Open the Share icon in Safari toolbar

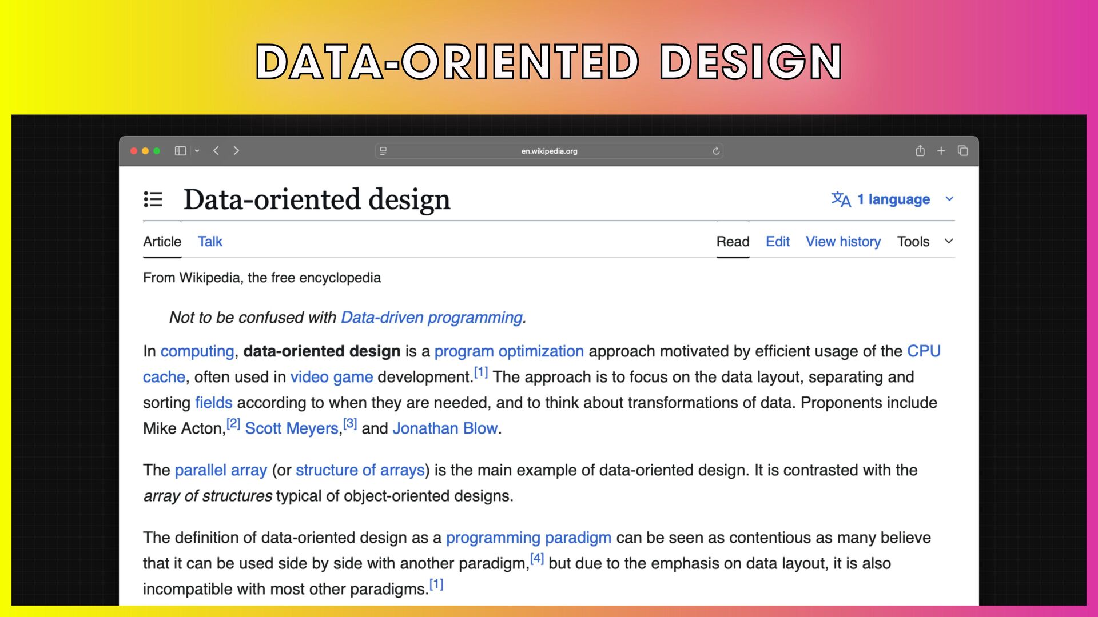920,150
